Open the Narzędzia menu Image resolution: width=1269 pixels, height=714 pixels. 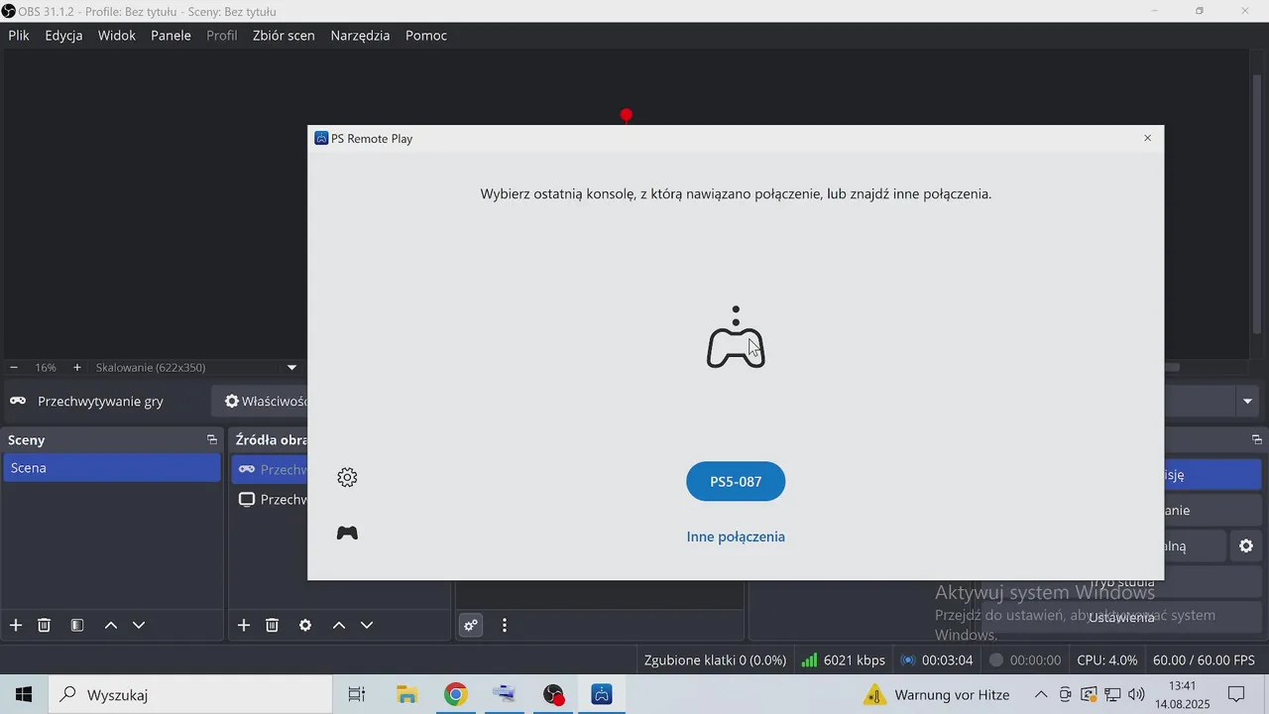click(360, 36)
